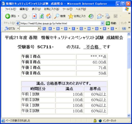Expand the Hatena toolbar overflow chevron
This screenshot has width=132, height=124.
point(129,28)
